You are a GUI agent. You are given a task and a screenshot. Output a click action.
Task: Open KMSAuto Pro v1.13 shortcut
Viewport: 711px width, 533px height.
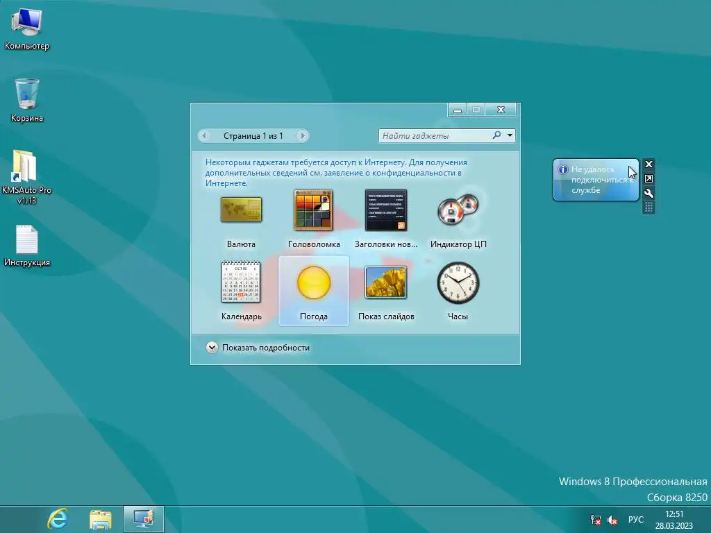[27, 177]
